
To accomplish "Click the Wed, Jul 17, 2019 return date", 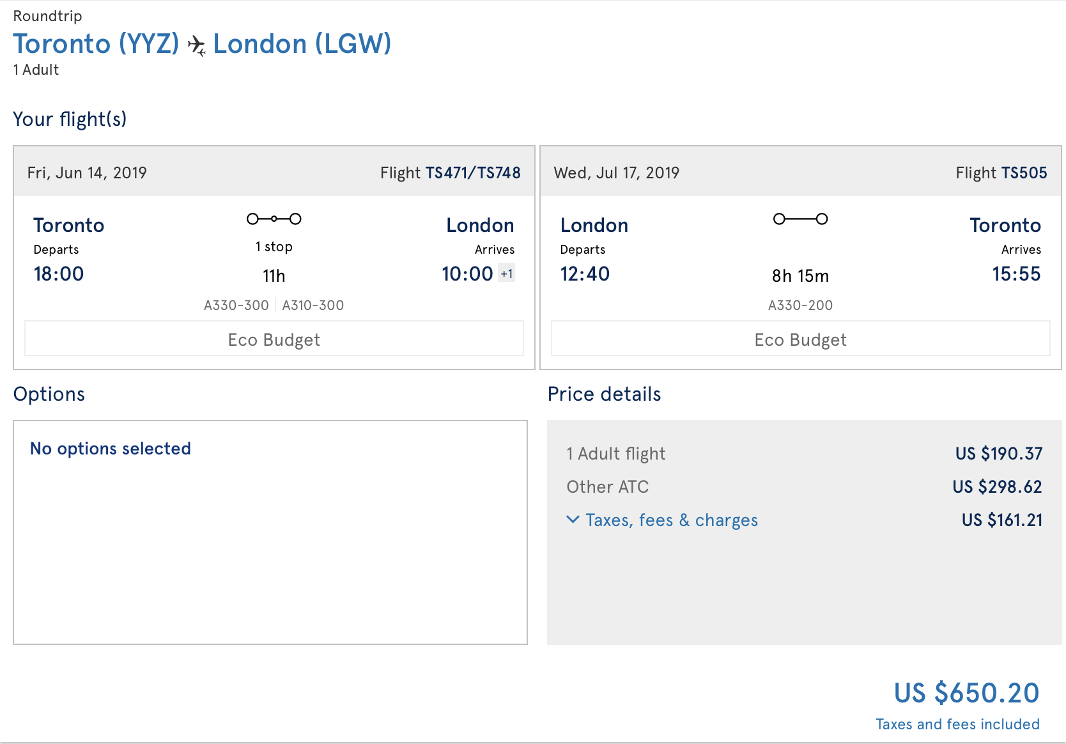I will [x=616, y=173].
